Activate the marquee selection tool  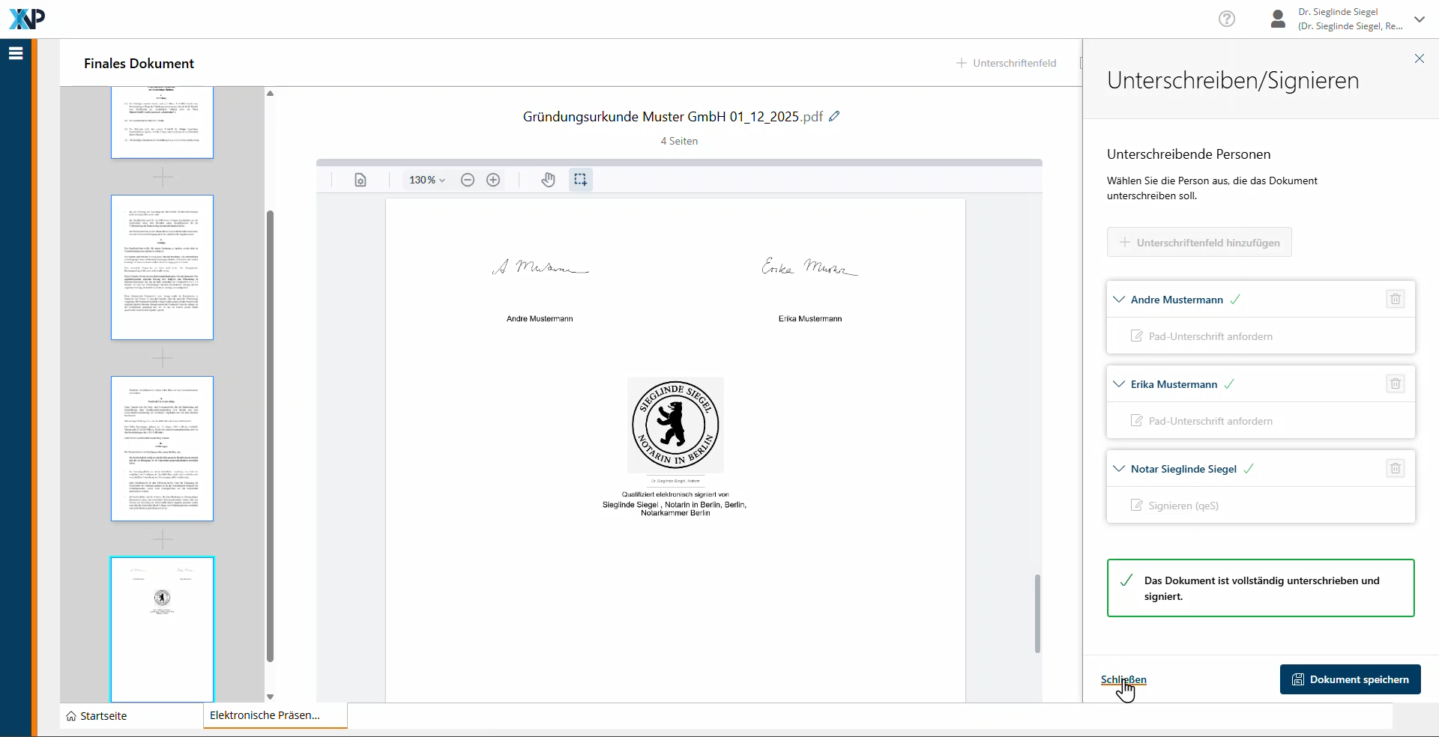click(580, 180)
